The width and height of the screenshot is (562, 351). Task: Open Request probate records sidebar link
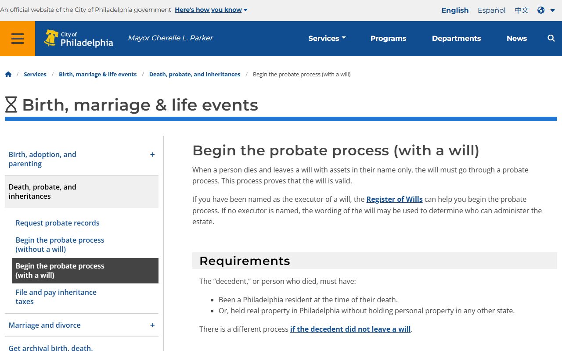[58, 223]
